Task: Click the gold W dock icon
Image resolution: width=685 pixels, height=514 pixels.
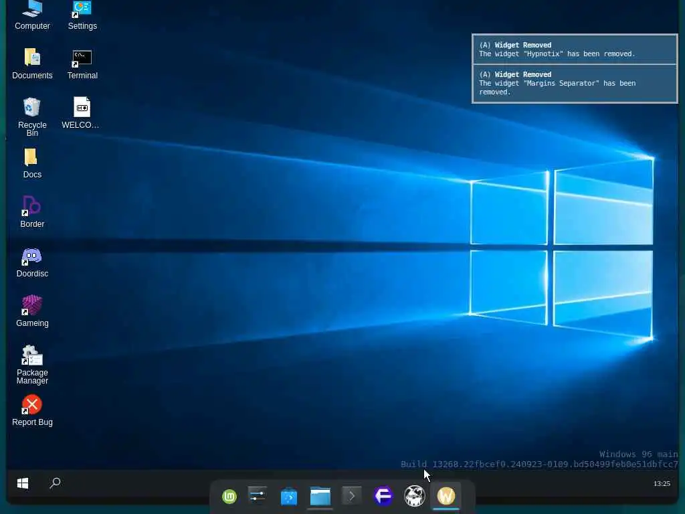Action: click(x=446, y=496)
